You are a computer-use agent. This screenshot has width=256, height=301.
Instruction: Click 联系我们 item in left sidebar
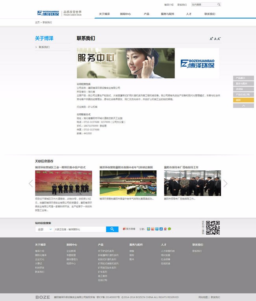pyautogui.click(x=44, y=47)
